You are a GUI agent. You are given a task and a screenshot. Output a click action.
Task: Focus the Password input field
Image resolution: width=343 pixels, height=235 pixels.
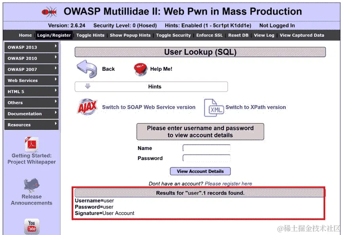[x=206, y=158]
